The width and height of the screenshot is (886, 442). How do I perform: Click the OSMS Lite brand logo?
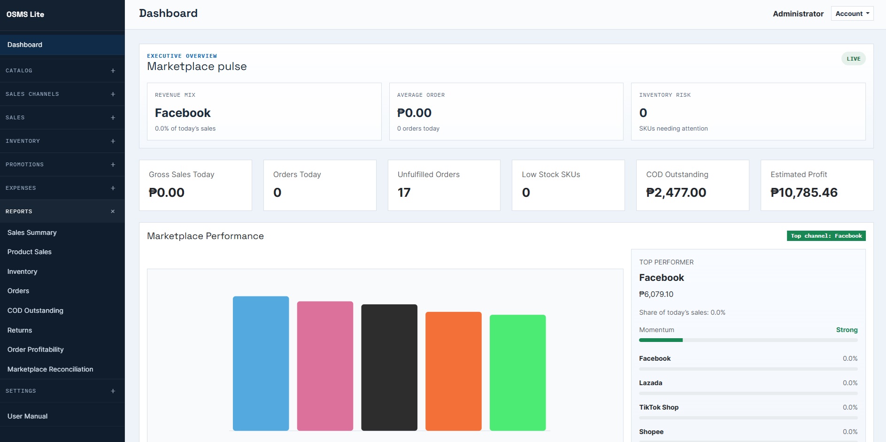pos(25,15)
